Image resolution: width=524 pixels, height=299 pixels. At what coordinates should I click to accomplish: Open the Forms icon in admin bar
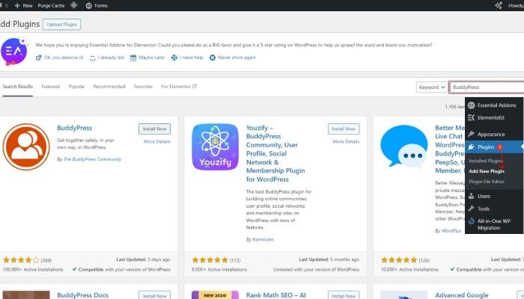(88, 6)
